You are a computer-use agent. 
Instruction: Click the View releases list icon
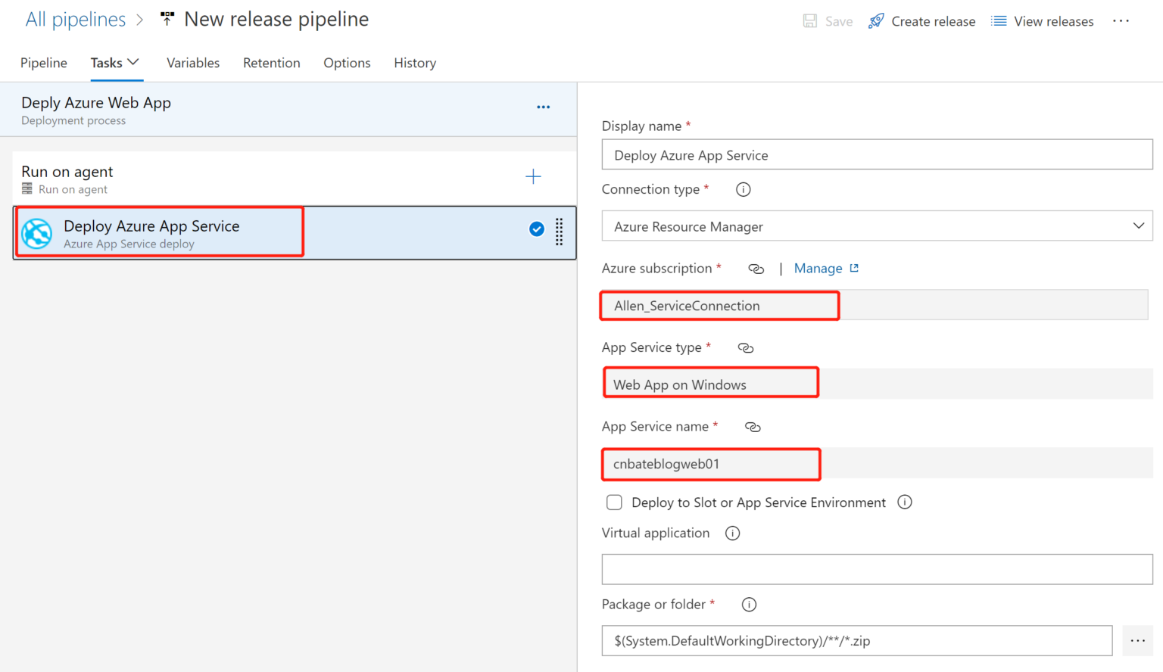pyautogui.click(x=999, y=21)
